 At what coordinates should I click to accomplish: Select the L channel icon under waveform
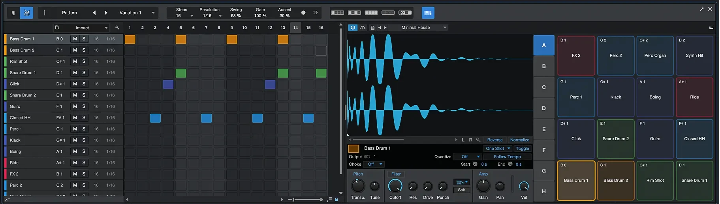[463, 140]
